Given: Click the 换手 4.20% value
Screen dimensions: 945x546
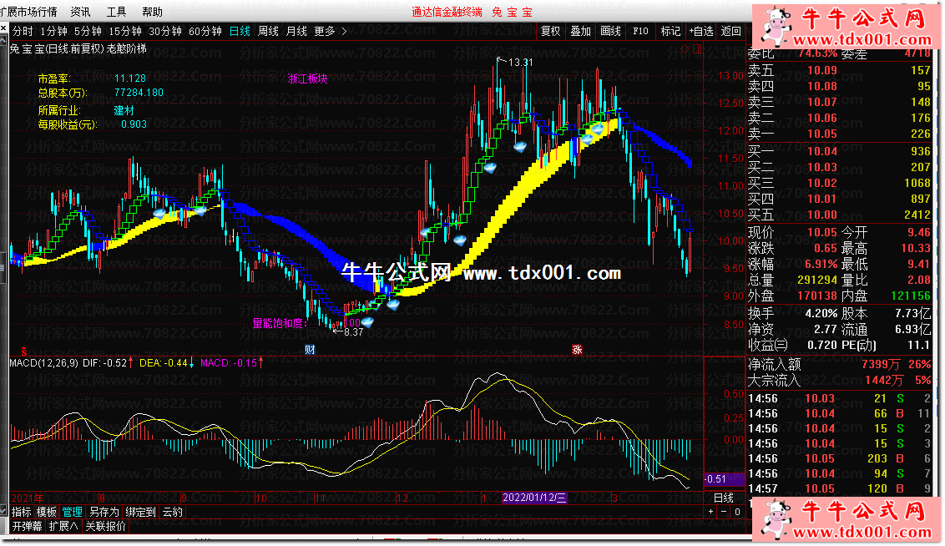Looking at the screenshot, I should tap(821, 313).
